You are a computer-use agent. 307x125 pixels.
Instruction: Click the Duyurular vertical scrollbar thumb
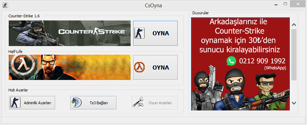(x=294, y=55)
